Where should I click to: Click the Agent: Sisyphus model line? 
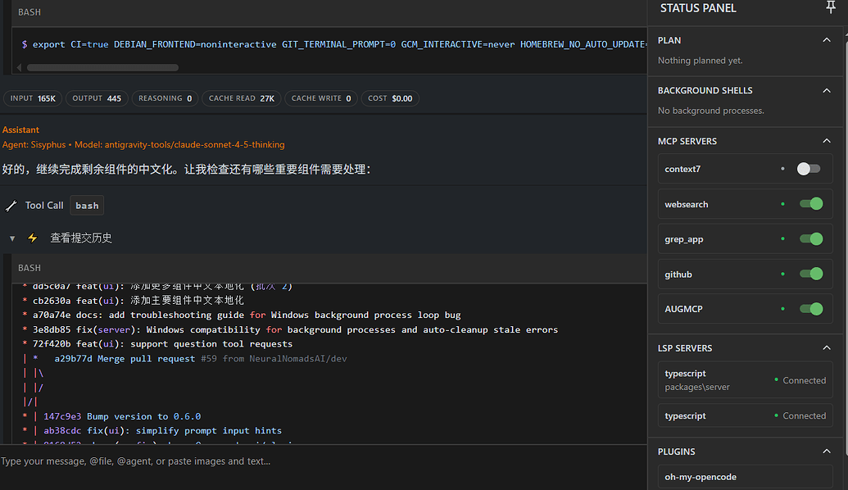tap(143, 144)
